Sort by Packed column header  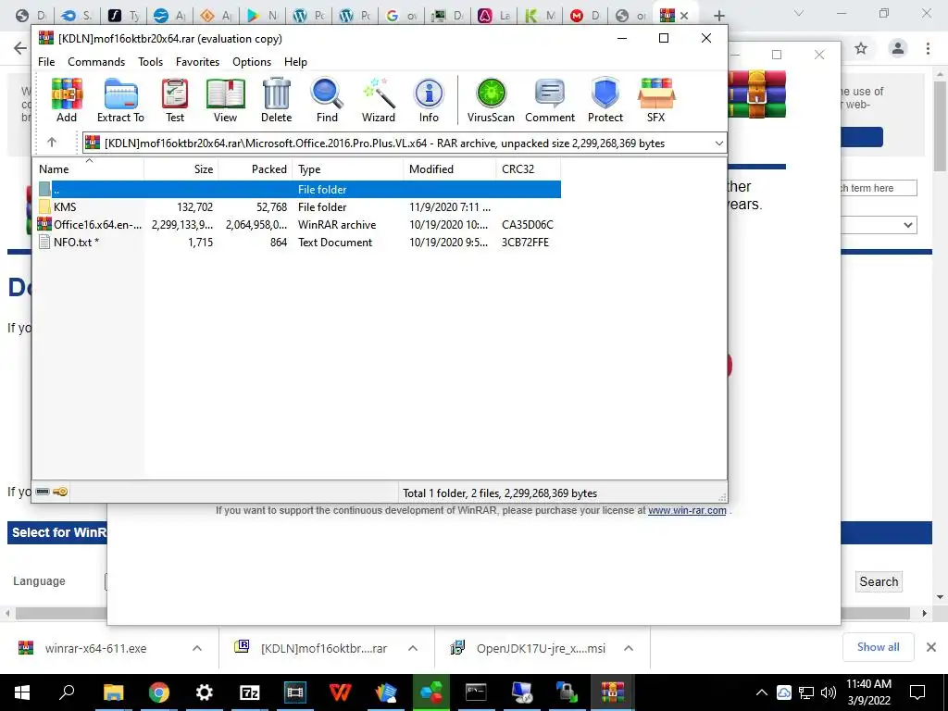click(x=256, y=169)
